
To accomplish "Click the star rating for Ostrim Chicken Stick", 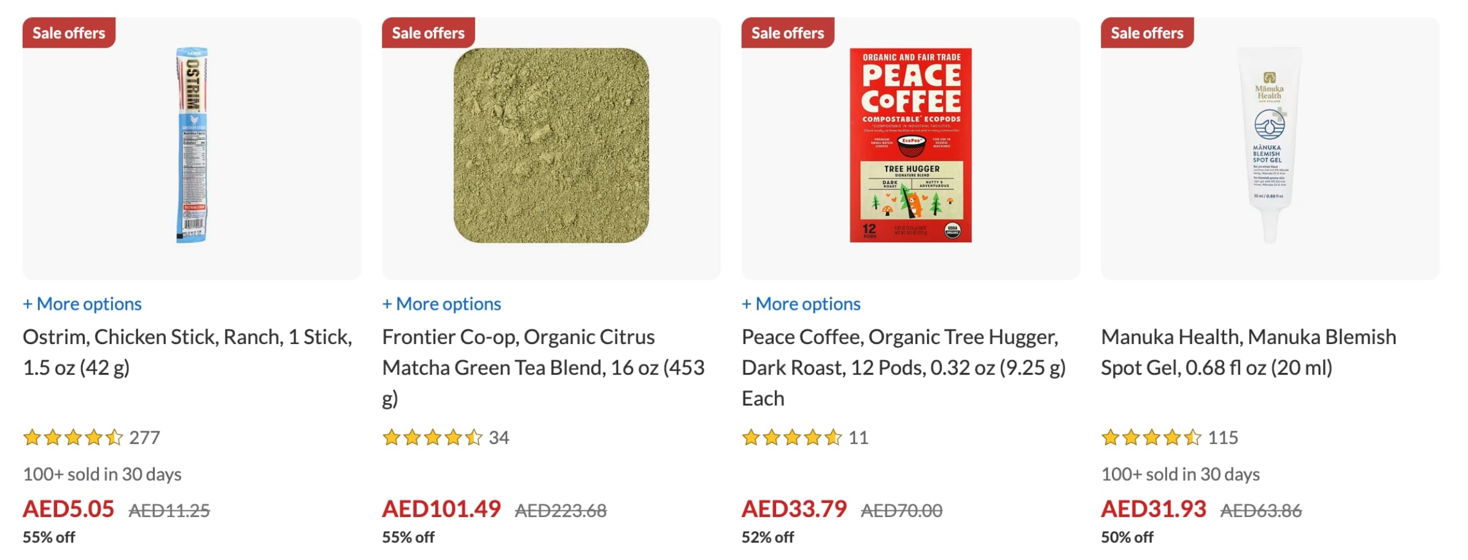I will (73, 437).
